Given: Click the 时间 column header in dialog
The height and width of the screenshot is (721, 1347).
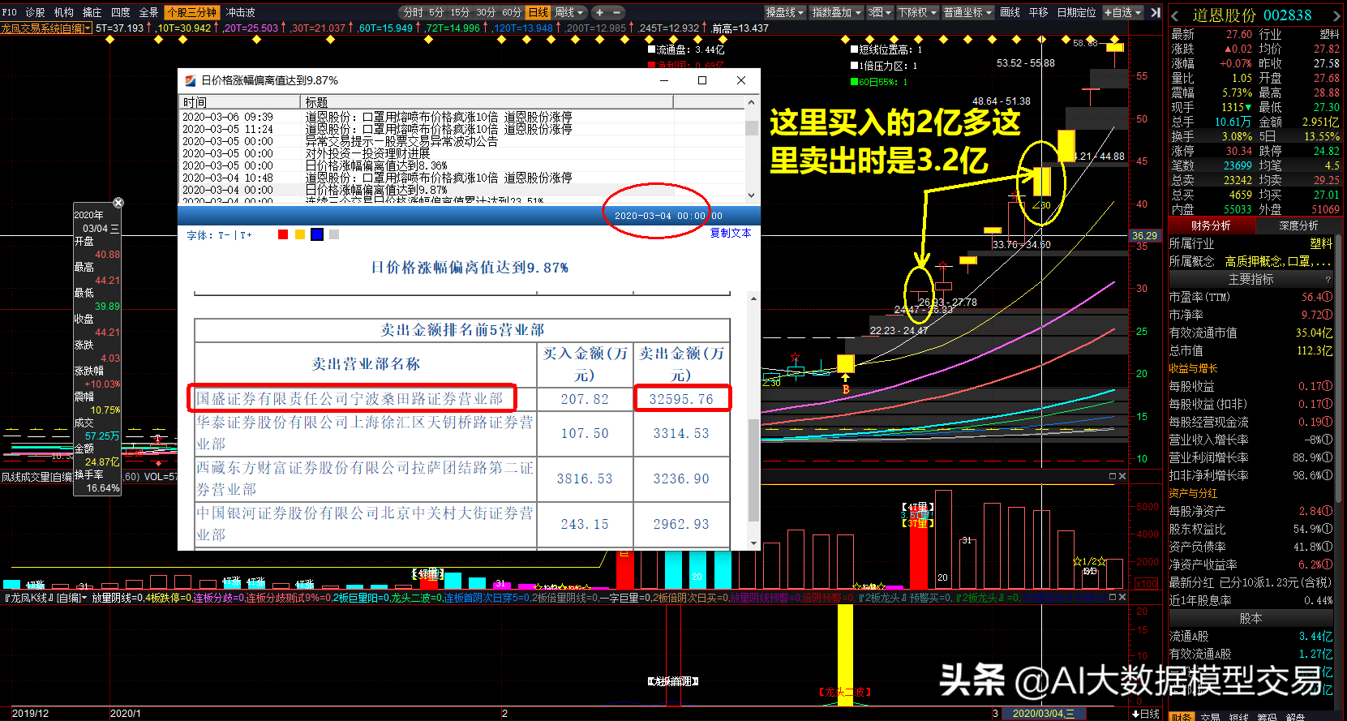Looking at the screenshot, I should tap(239, 102).
